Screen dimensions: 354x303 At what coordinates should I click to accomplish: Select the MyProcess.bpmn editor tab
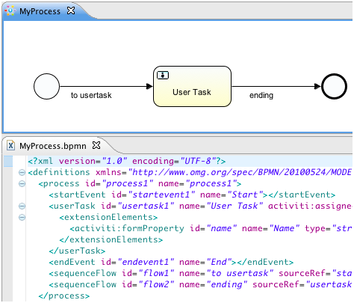point(53,146)
